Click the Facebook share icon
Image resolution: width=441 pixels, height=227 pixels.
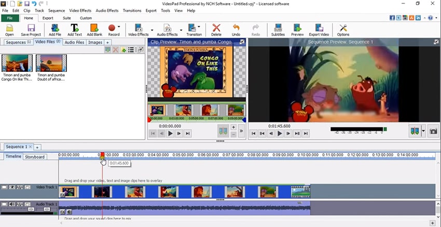(392, 18)
